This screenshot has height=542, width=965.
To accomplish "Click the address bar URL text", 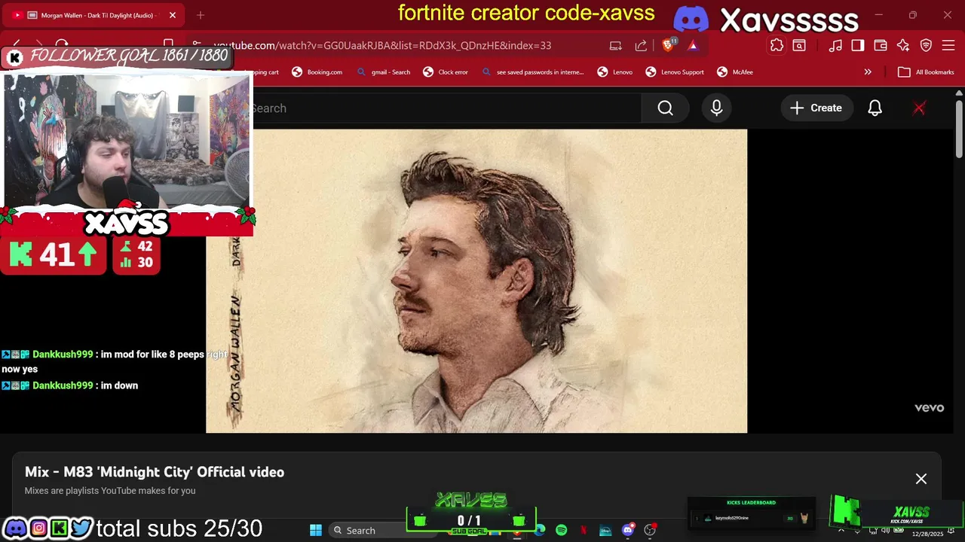I will click(382, 46).
